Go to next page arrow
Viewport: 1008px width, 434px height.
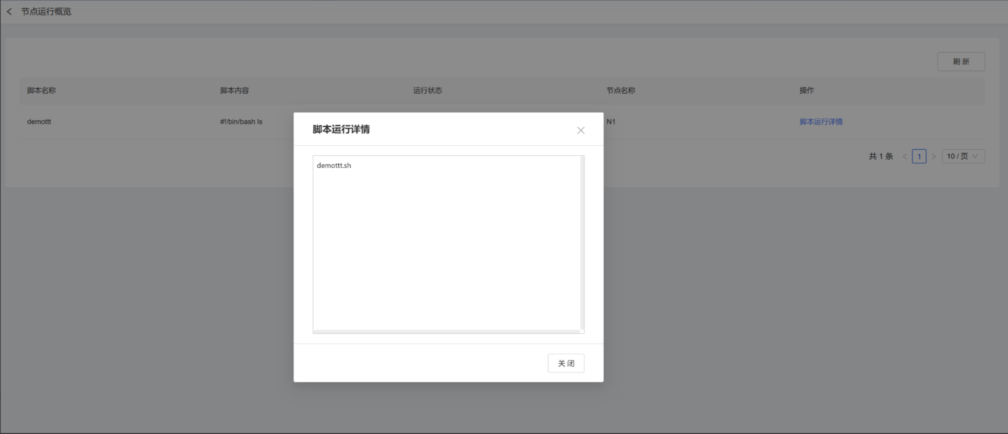click(x=934, y=156)
